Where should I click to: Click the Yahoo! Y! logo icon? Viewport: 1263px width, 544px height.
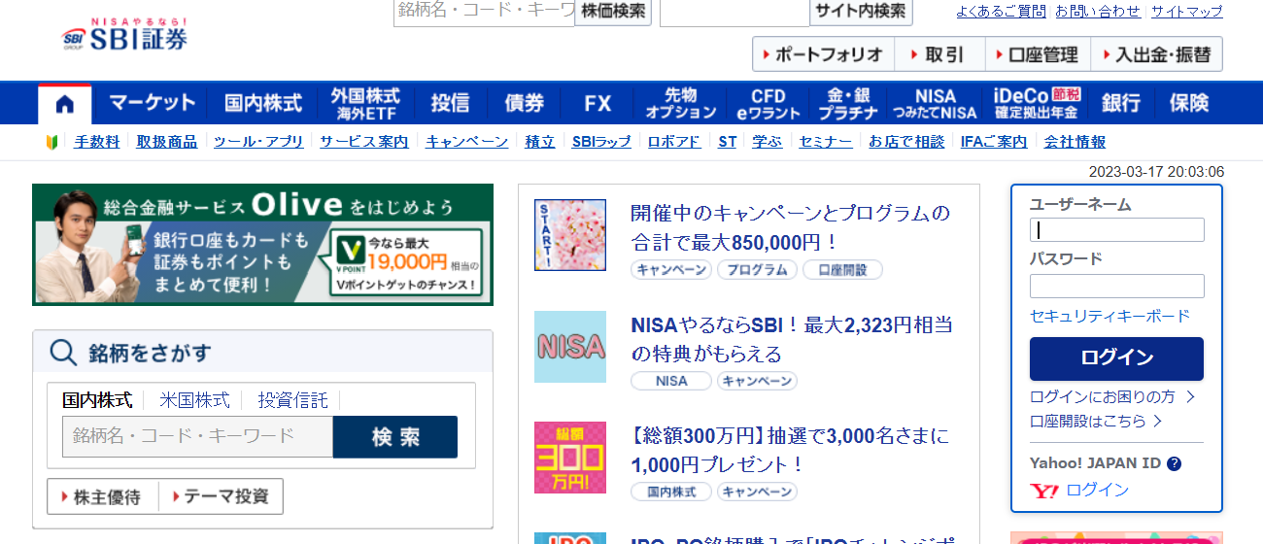click(1044, 491)
